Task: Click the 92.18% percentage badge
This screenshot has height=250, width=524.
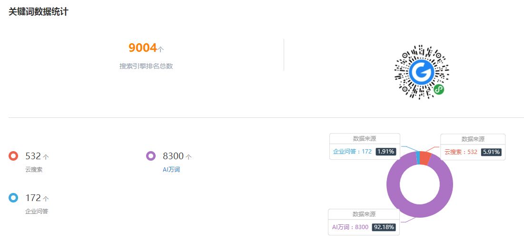Action: (x=384, y=227)
